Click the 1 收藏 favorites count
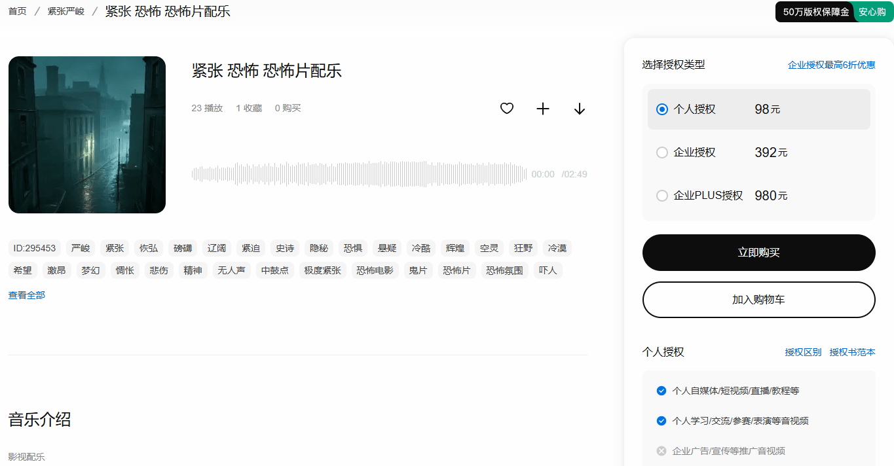This screenshot has width=894, height=466. coord(249,108)
